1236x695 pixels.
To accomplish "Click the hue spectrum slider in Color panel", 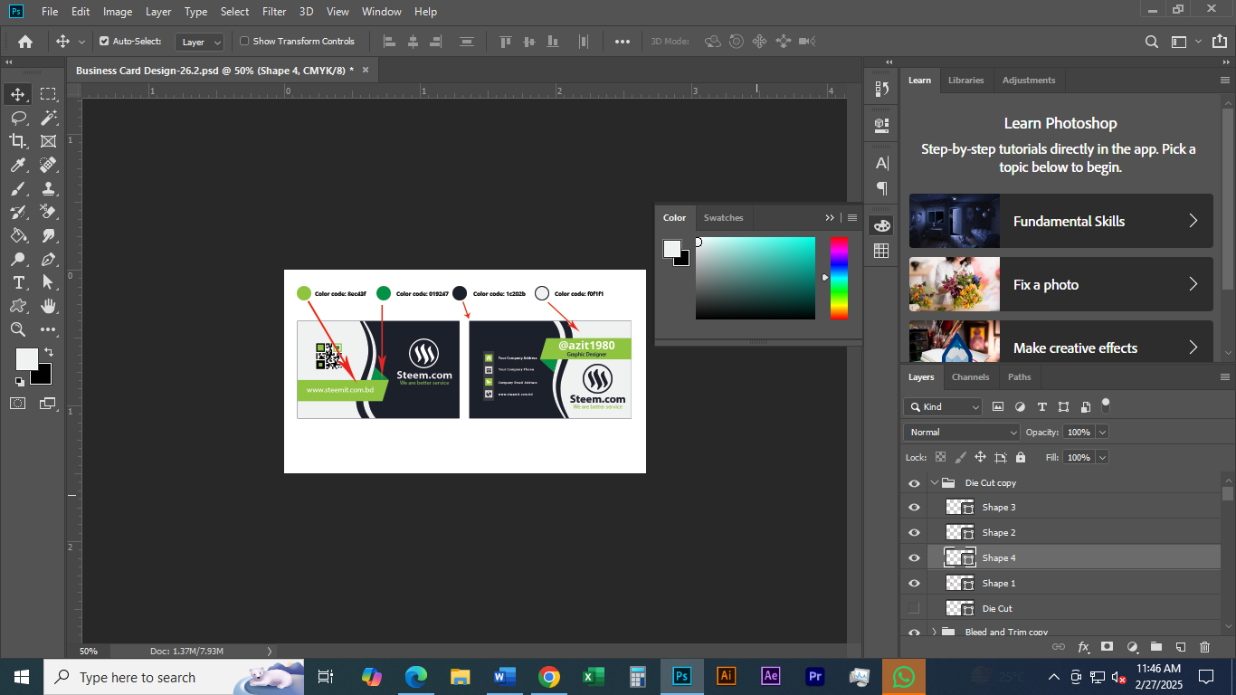I will point(840,278).
